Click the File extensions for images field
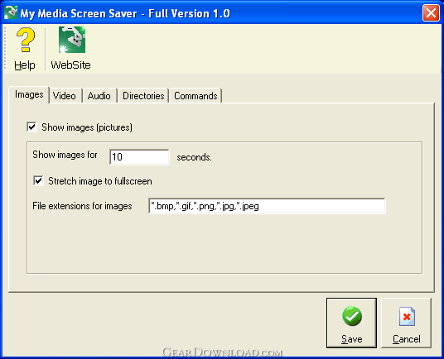Screen dimensions: 444x359 pyautogui.click(x=267, y=206)
